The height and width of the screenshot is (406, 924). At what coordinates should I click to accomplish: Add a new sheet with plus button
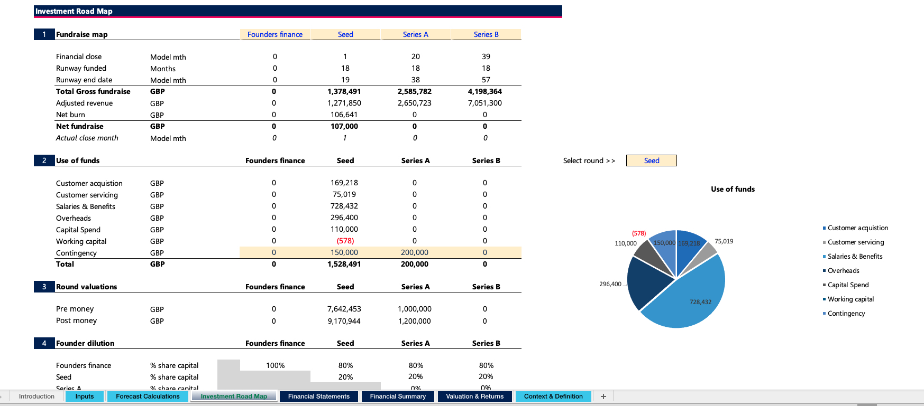click(x=603, y=396)
